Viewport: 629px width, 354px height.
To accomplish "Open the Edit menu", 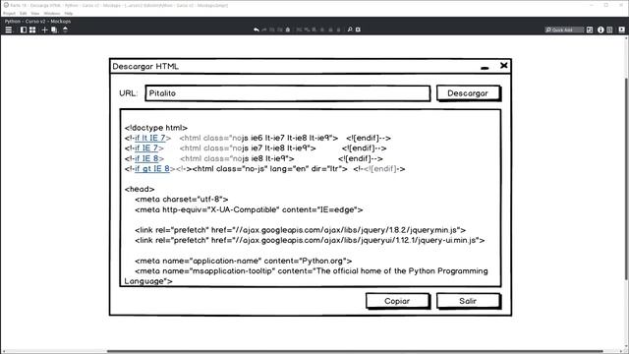I will coord(24,13).
